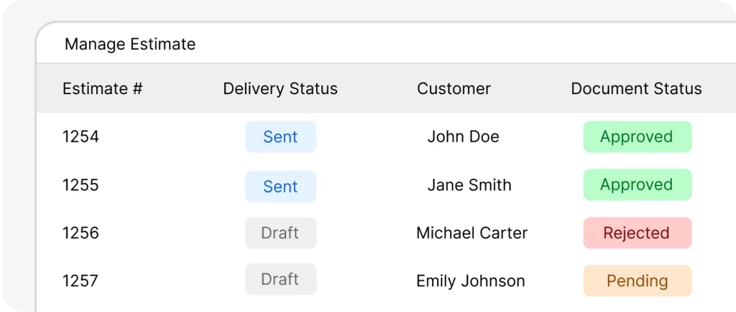The width and height of the screenshot is (736, 312).
Task: Sort by Delivery Status column header
Action: (x=280, y=88)
